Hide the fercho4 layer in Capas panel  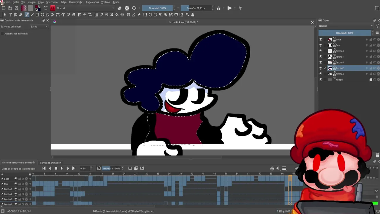[320, 74]
